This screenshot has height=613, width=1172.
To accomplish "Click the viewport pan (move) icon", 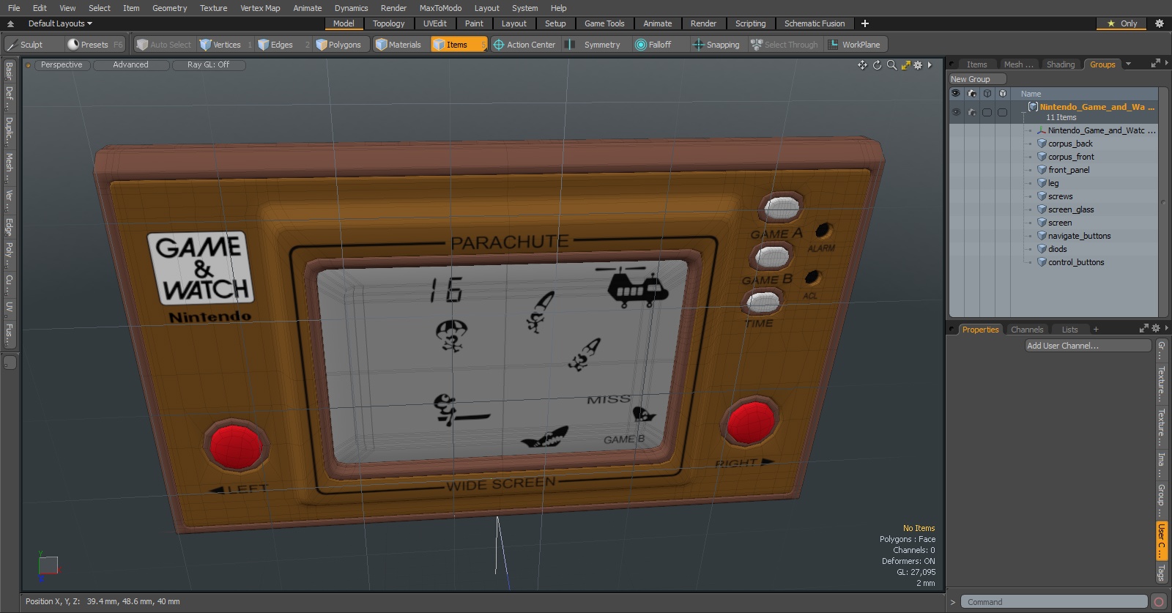I will click(x=862, y=65).
